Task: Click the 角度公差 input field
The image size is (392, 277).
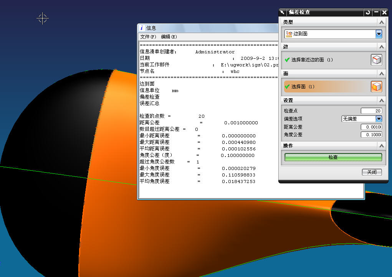Action: pos(371,135)
